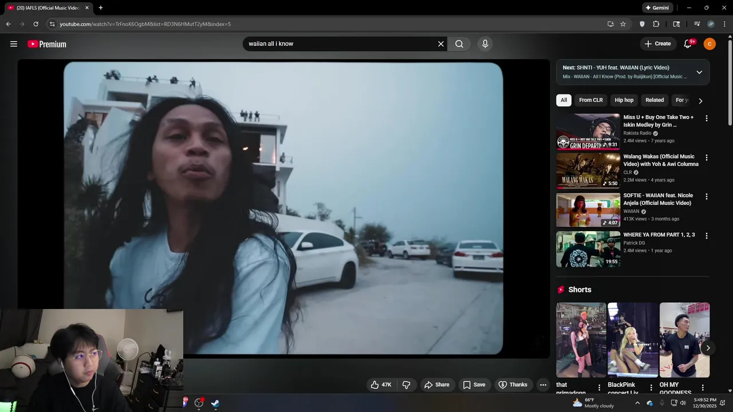Open Rakista Radio channel link
The width and height of the screenshot is (733, 412).
point(637,133)
